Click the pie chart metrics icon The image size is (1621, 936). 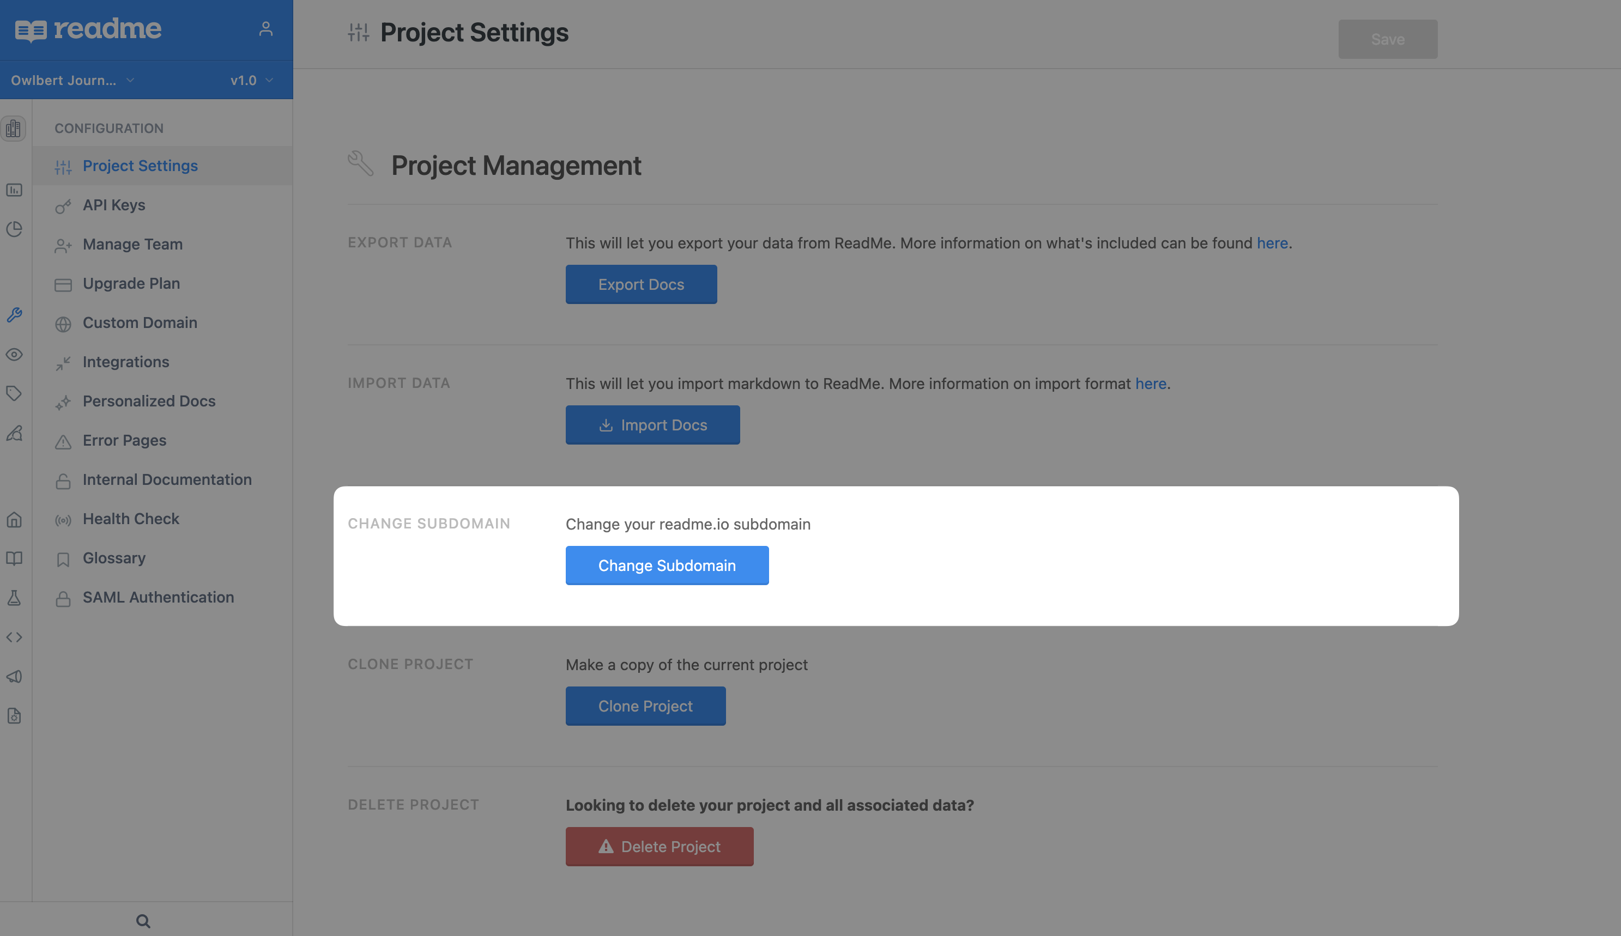coord(14,229)
